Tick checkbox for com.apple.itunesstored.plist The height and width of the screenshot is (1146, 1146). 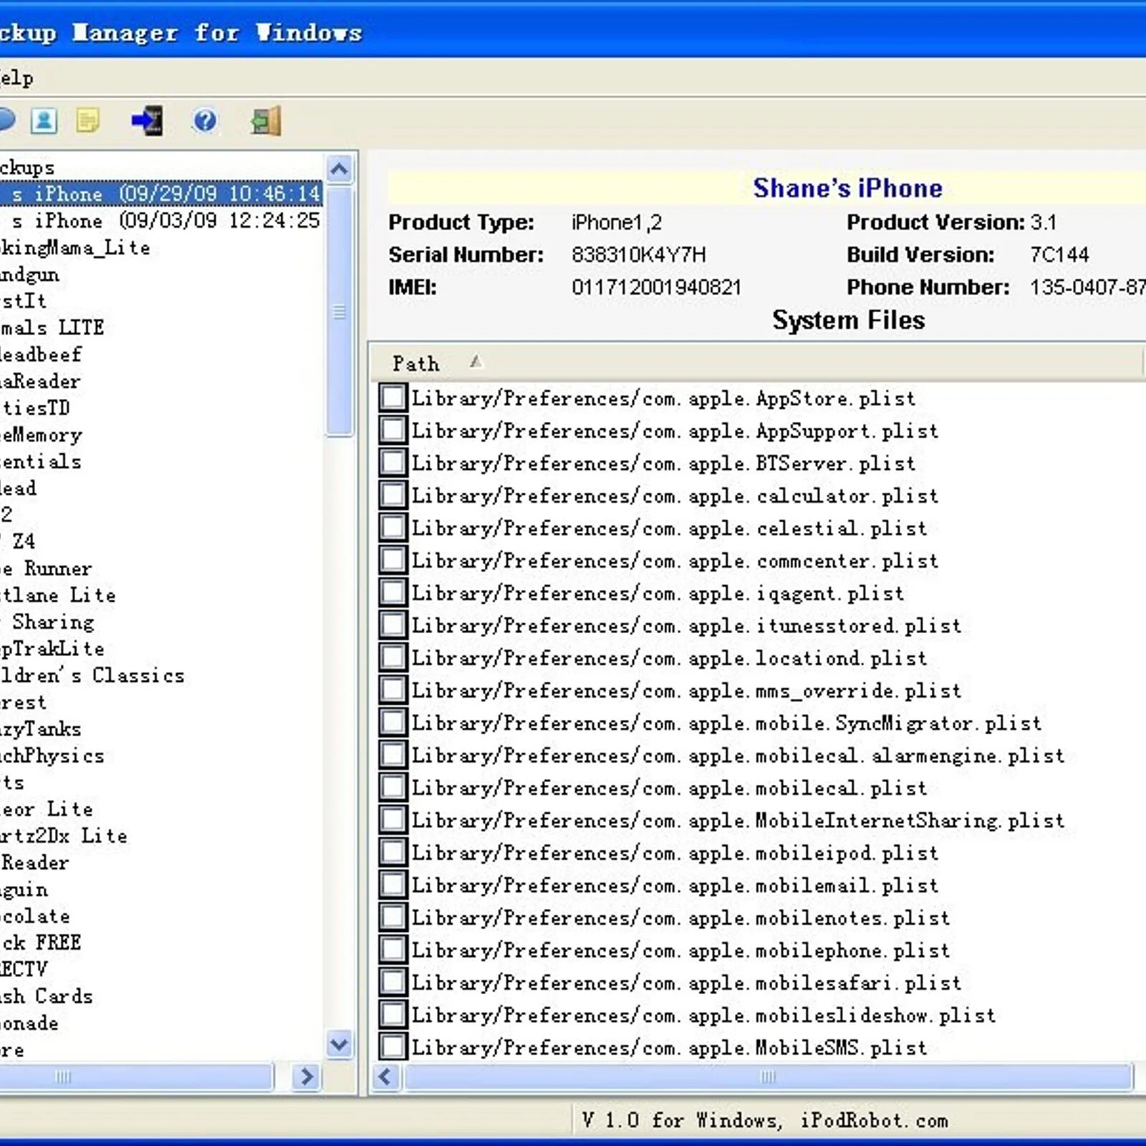(393, 625)
